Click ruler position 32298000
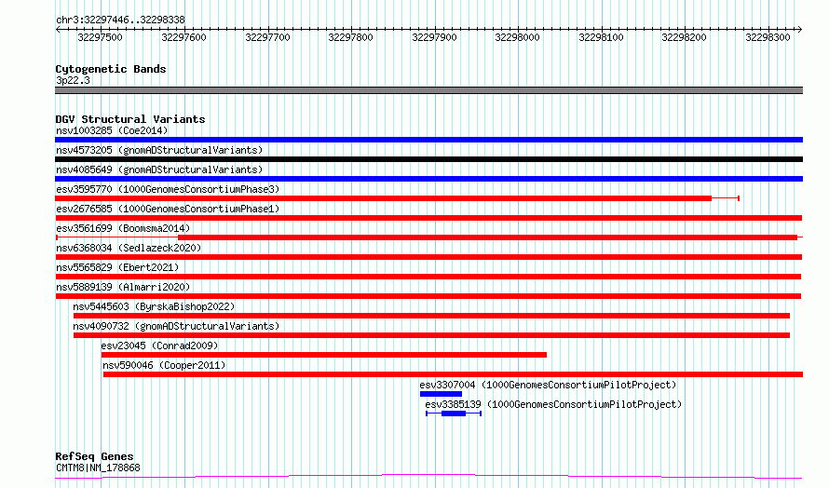829x488 pixels. (517, 37)
